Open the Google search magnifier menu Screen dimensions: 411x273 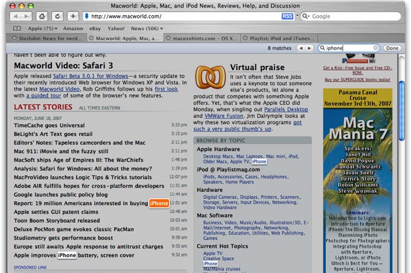[306, 16]
